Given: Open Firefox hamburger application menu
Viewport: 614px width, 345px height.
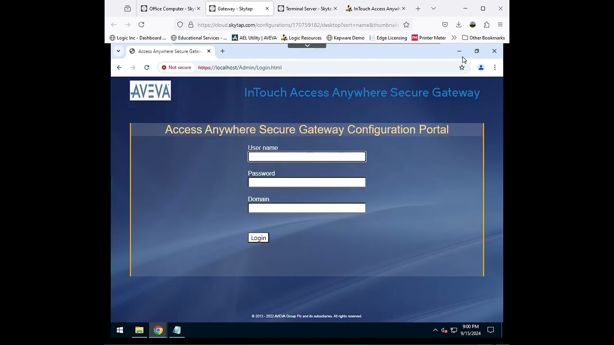Looking at the screenshot, I should coord(500,24).
